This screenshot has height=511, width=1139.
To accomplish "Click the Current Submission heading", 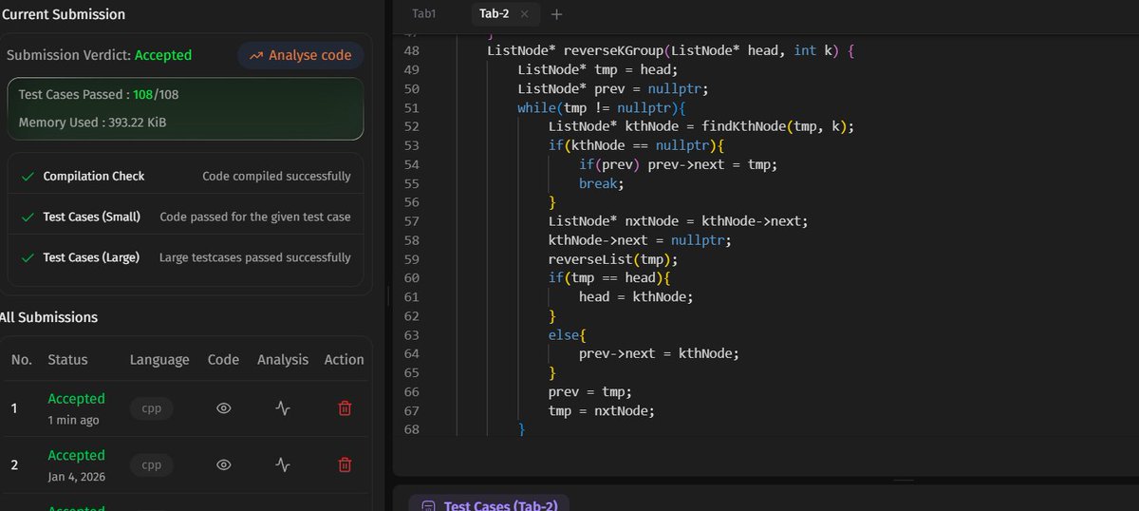I will point(63,14).
